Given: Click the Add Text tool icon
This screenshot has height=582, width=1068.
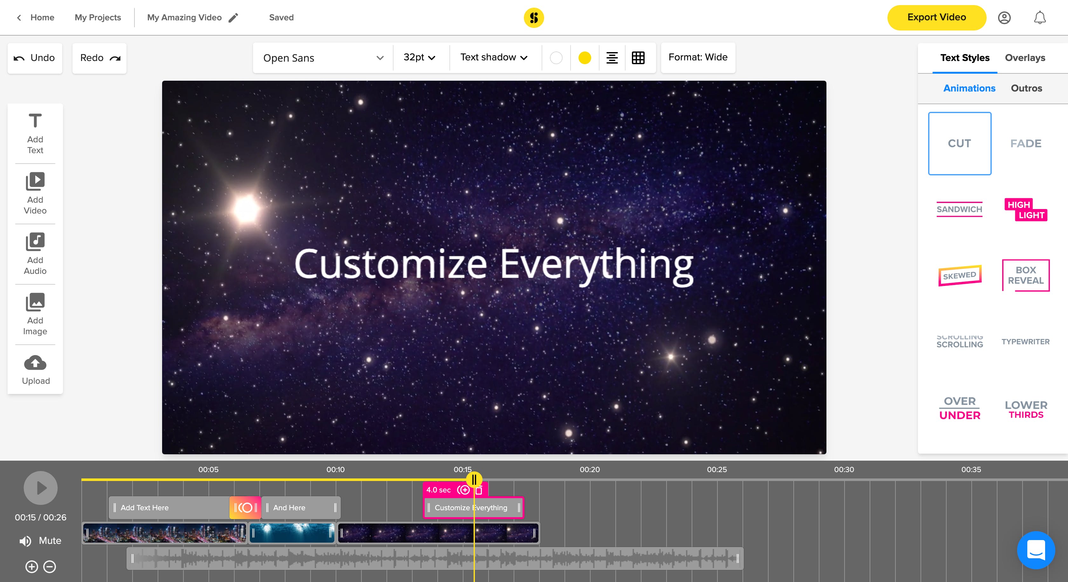Looking at the screenshot, I should (35, 121).
